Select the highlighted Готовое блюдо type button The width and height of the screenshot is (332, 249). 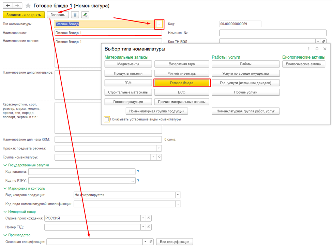[x=182, y=83]
